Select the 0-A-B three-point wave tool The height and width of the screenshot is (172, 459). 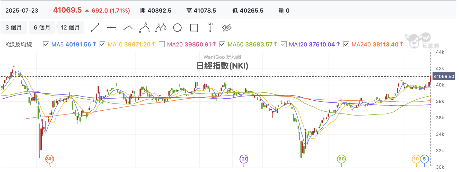(x=144, y=28)
